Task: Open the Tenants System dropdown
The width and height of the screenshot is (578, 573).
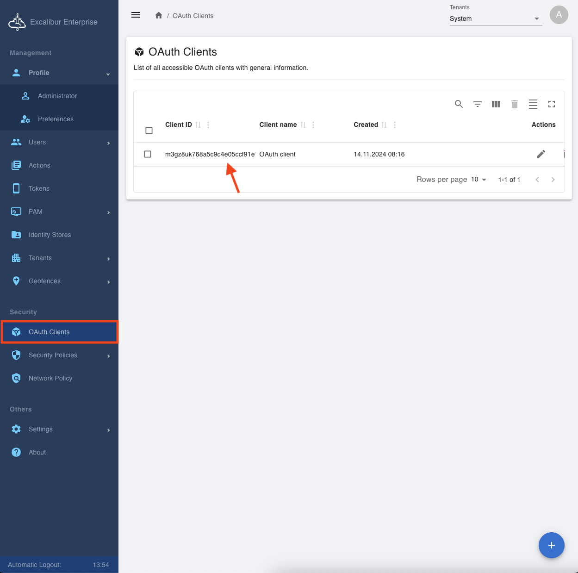Action: 495,19
